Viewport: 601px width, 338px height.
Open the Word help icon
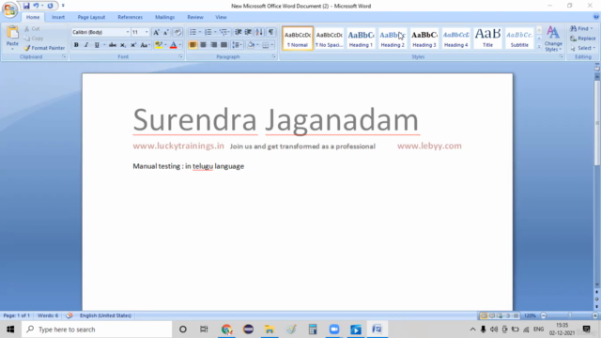click(x=596, y=17)
